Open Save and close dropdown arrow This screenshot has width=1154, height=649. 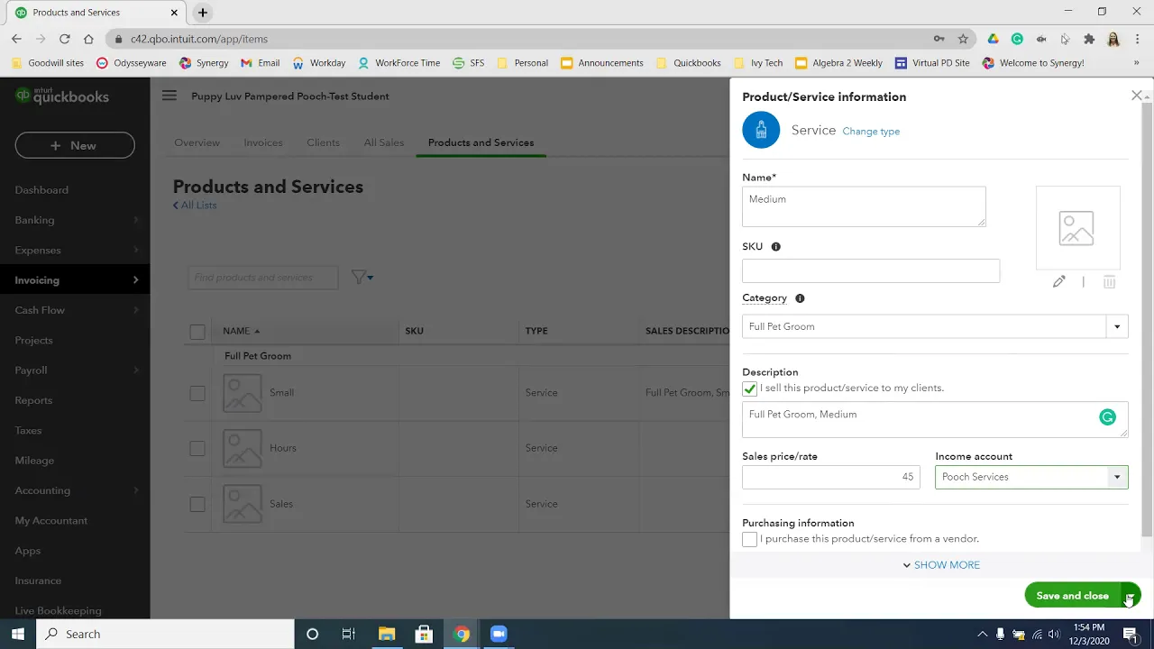coord(1131,596)
